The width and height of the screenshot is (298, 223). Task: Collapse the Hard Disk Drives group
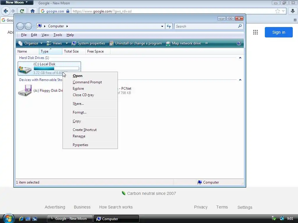pyautogui.click(x=240, y=58)
